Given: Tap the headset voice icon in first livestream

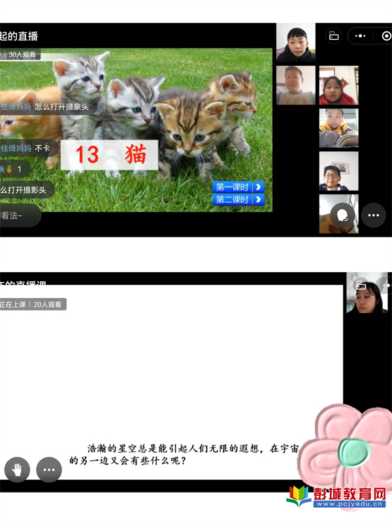Looking at the screenshot, I should pos(342,215).
